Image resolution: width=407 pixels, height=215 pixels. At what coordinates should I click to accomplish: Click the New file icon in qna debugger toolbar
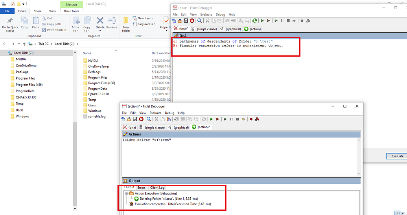[x=174, y=20]
